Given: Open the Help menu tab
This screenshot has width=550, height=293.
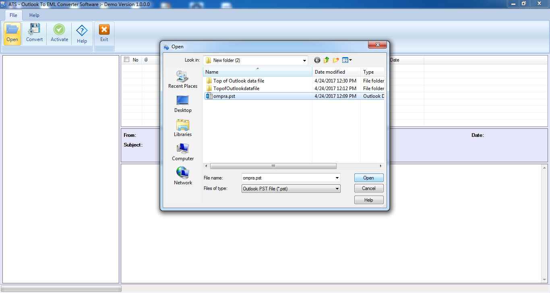Looking at the screenshot, I should tap(34, 15).
